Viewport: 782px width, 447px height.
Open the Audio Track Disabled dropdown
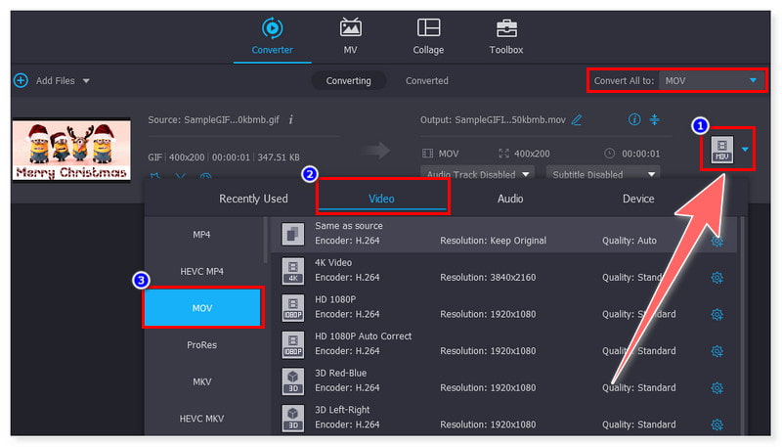point(478,174)
